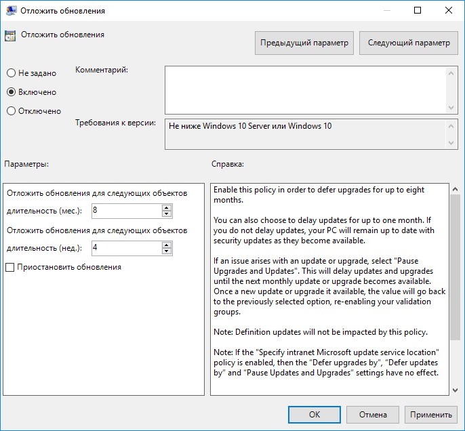
Task: Select the 'Включено' radio option
Action: [x=31, y=92]
